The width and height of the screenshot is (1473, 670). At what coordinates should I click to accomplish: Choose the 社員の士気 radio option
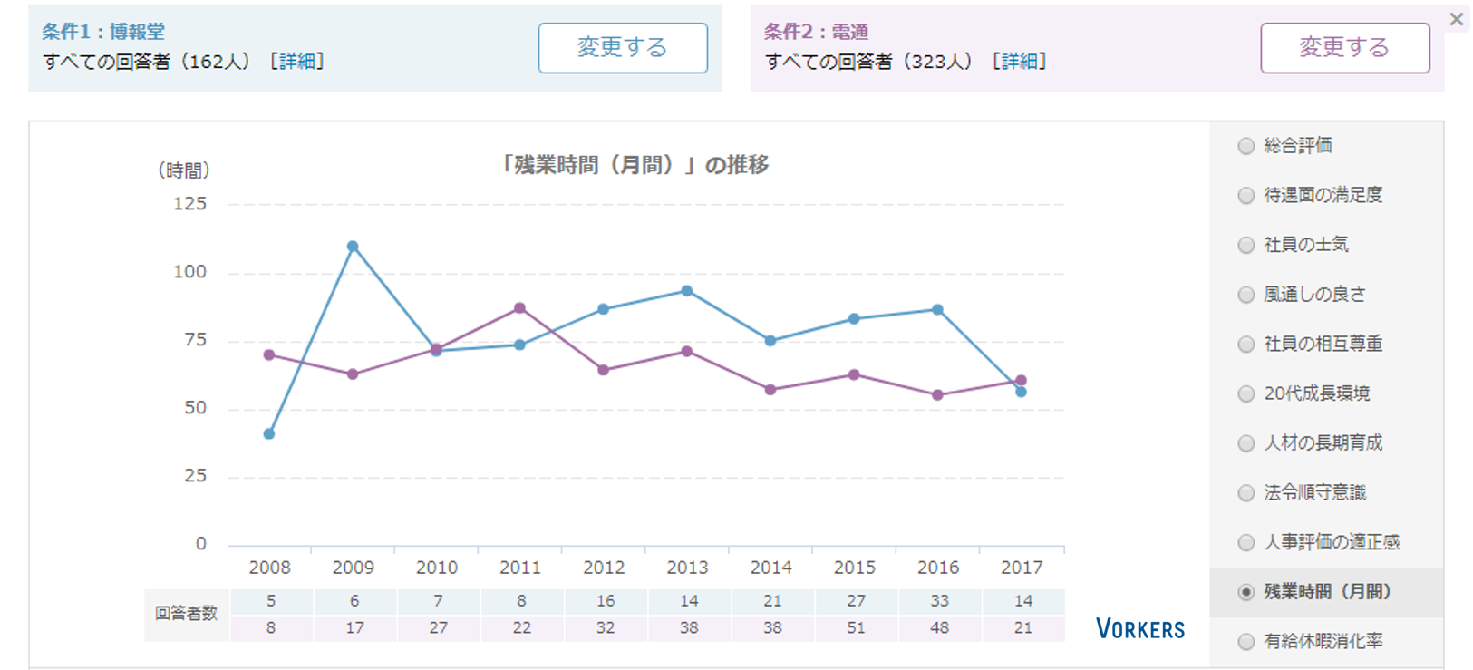point(1246,245)
